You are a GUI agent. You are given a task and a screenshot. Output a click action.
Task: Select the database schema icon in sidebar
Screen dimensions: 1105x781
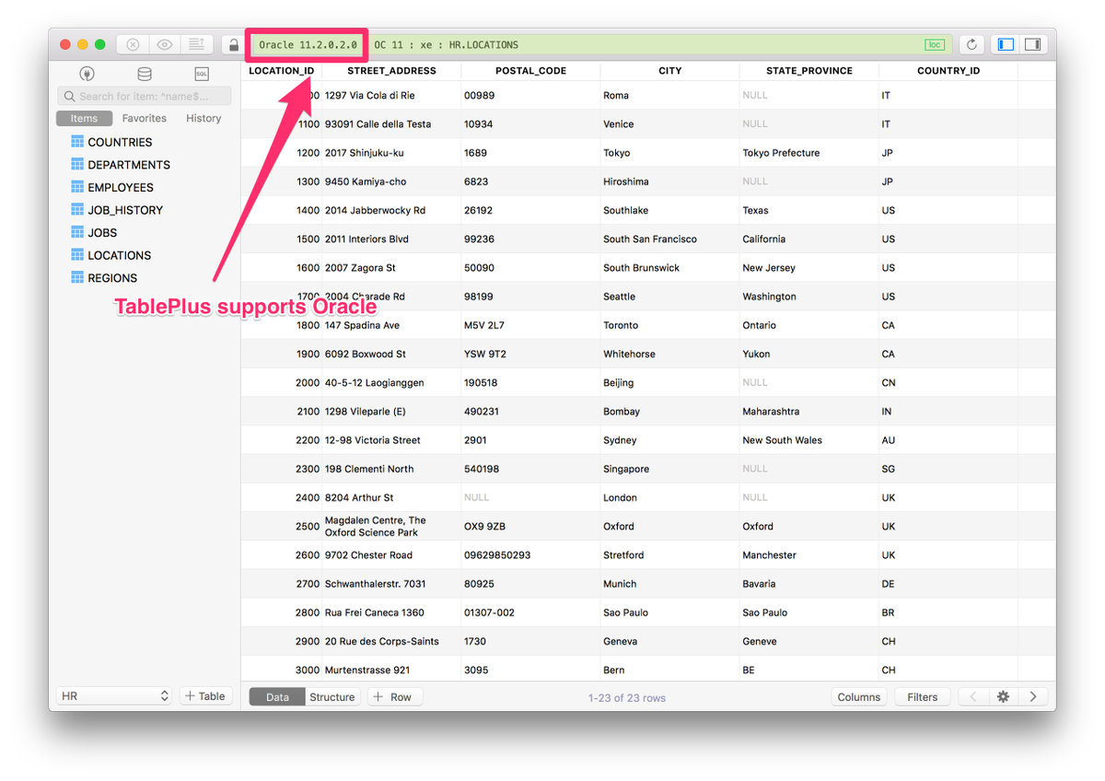pos(144,74)
